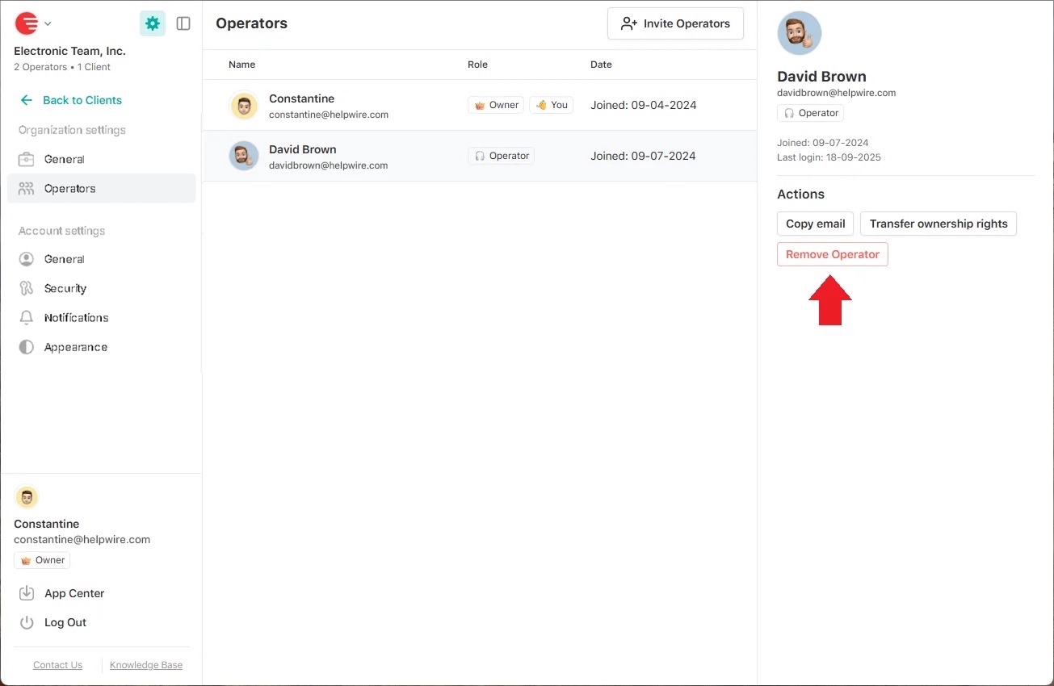
Task: Open Account General settings
Action: click(x=102, y=259)
